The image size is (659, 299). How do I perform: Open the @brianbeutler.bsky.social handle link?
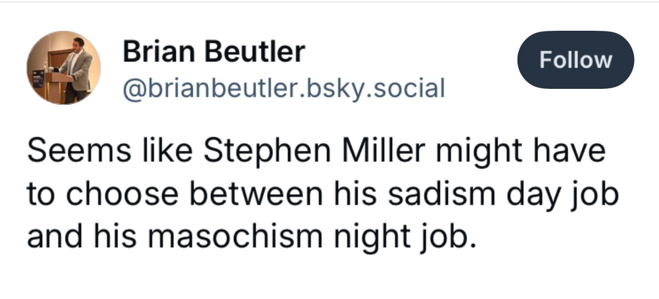(x=283, y=86)
